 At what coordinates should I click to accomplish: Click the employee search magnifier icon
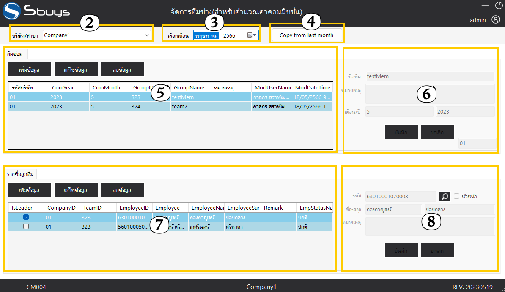pyautogui.click(x=445, y=196)
